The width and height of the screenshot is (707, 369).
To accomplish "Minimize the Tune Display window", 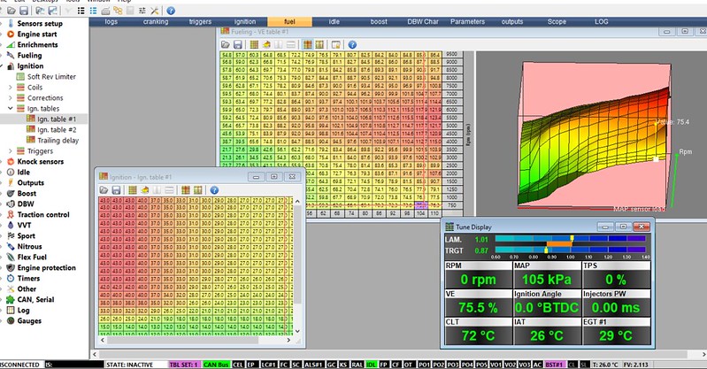I will [x=605, y=227].
